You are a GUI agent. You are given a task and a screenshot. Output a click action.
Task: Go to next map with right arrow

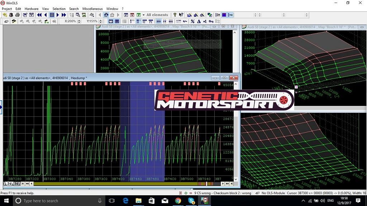(58, 15)
